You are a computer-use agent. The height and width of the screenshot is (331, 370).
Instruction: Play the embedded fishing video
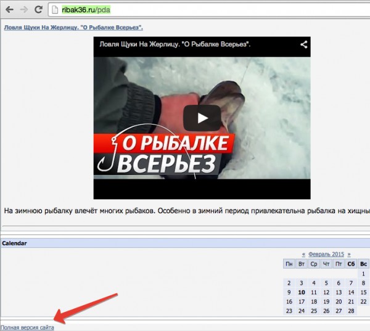point(202,118)
